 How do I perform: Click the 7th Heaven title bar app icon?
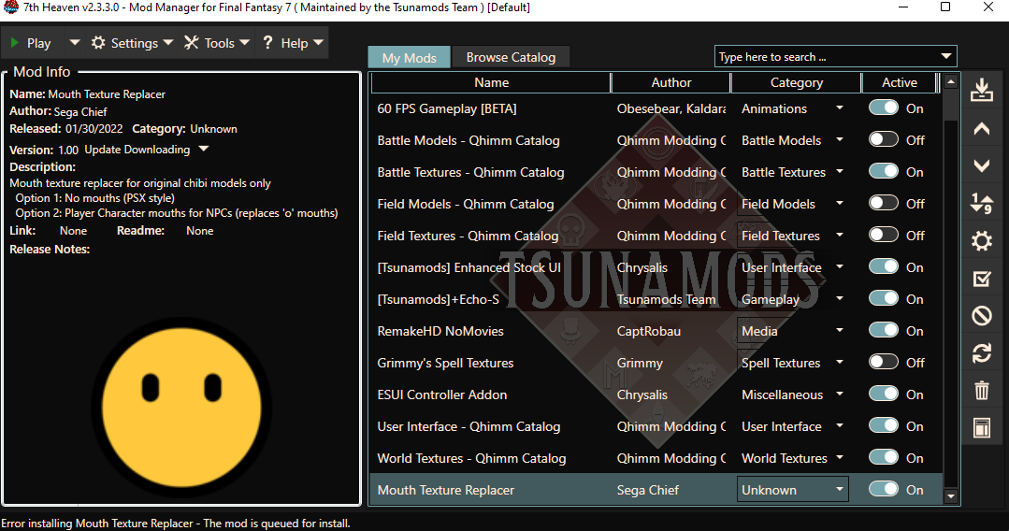[x=10, y=7]
